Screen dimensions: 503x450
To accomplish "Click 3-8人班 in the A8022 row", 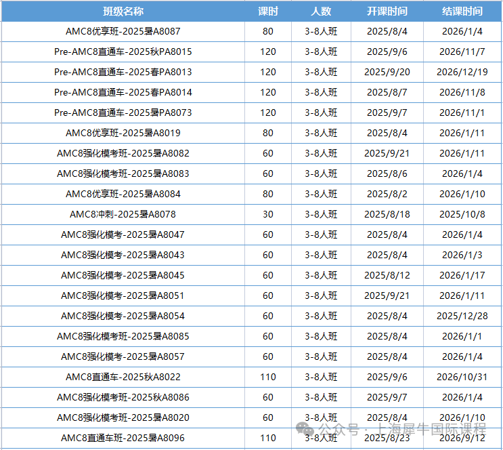I will point(321,377).
